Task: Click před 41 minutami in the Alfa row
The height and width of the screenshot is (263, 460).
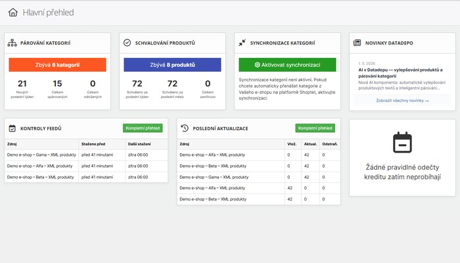Action: tap(97, 166)
